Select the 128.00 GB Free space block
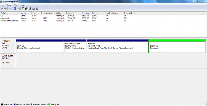This screenshot has height=106, width=207. coord(177,46)
